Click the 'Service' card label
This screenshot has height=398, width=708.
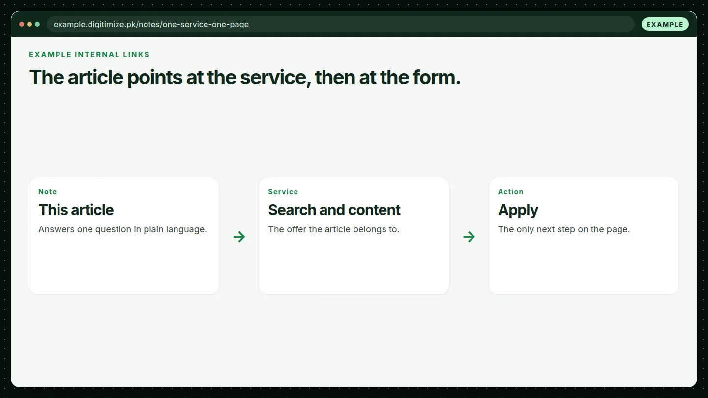[283, 192]
